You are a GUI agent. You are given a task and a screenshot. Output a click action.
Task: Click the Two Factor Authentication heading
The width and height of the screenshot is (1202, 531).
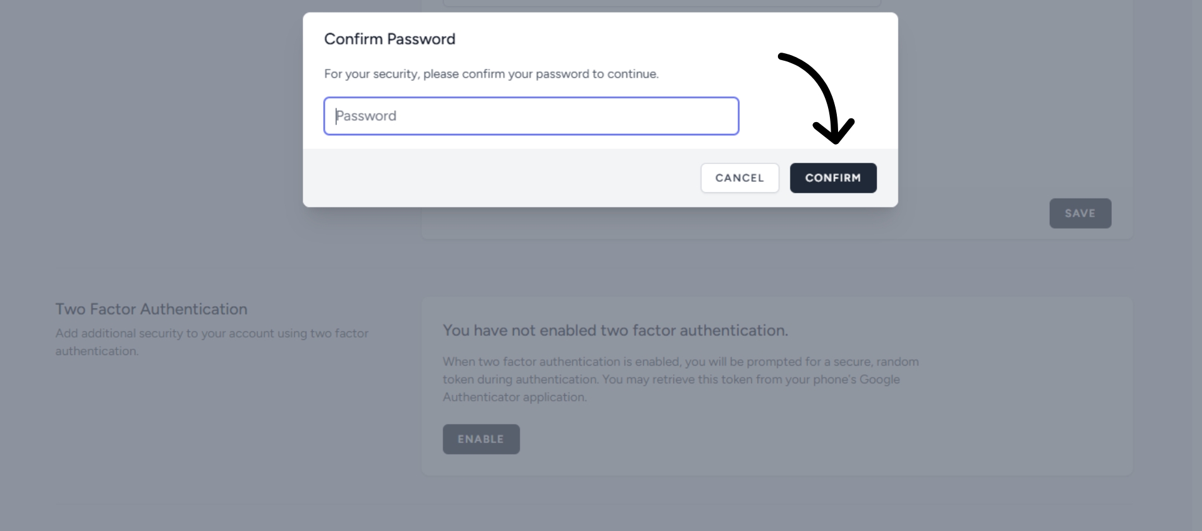[150, 309]
